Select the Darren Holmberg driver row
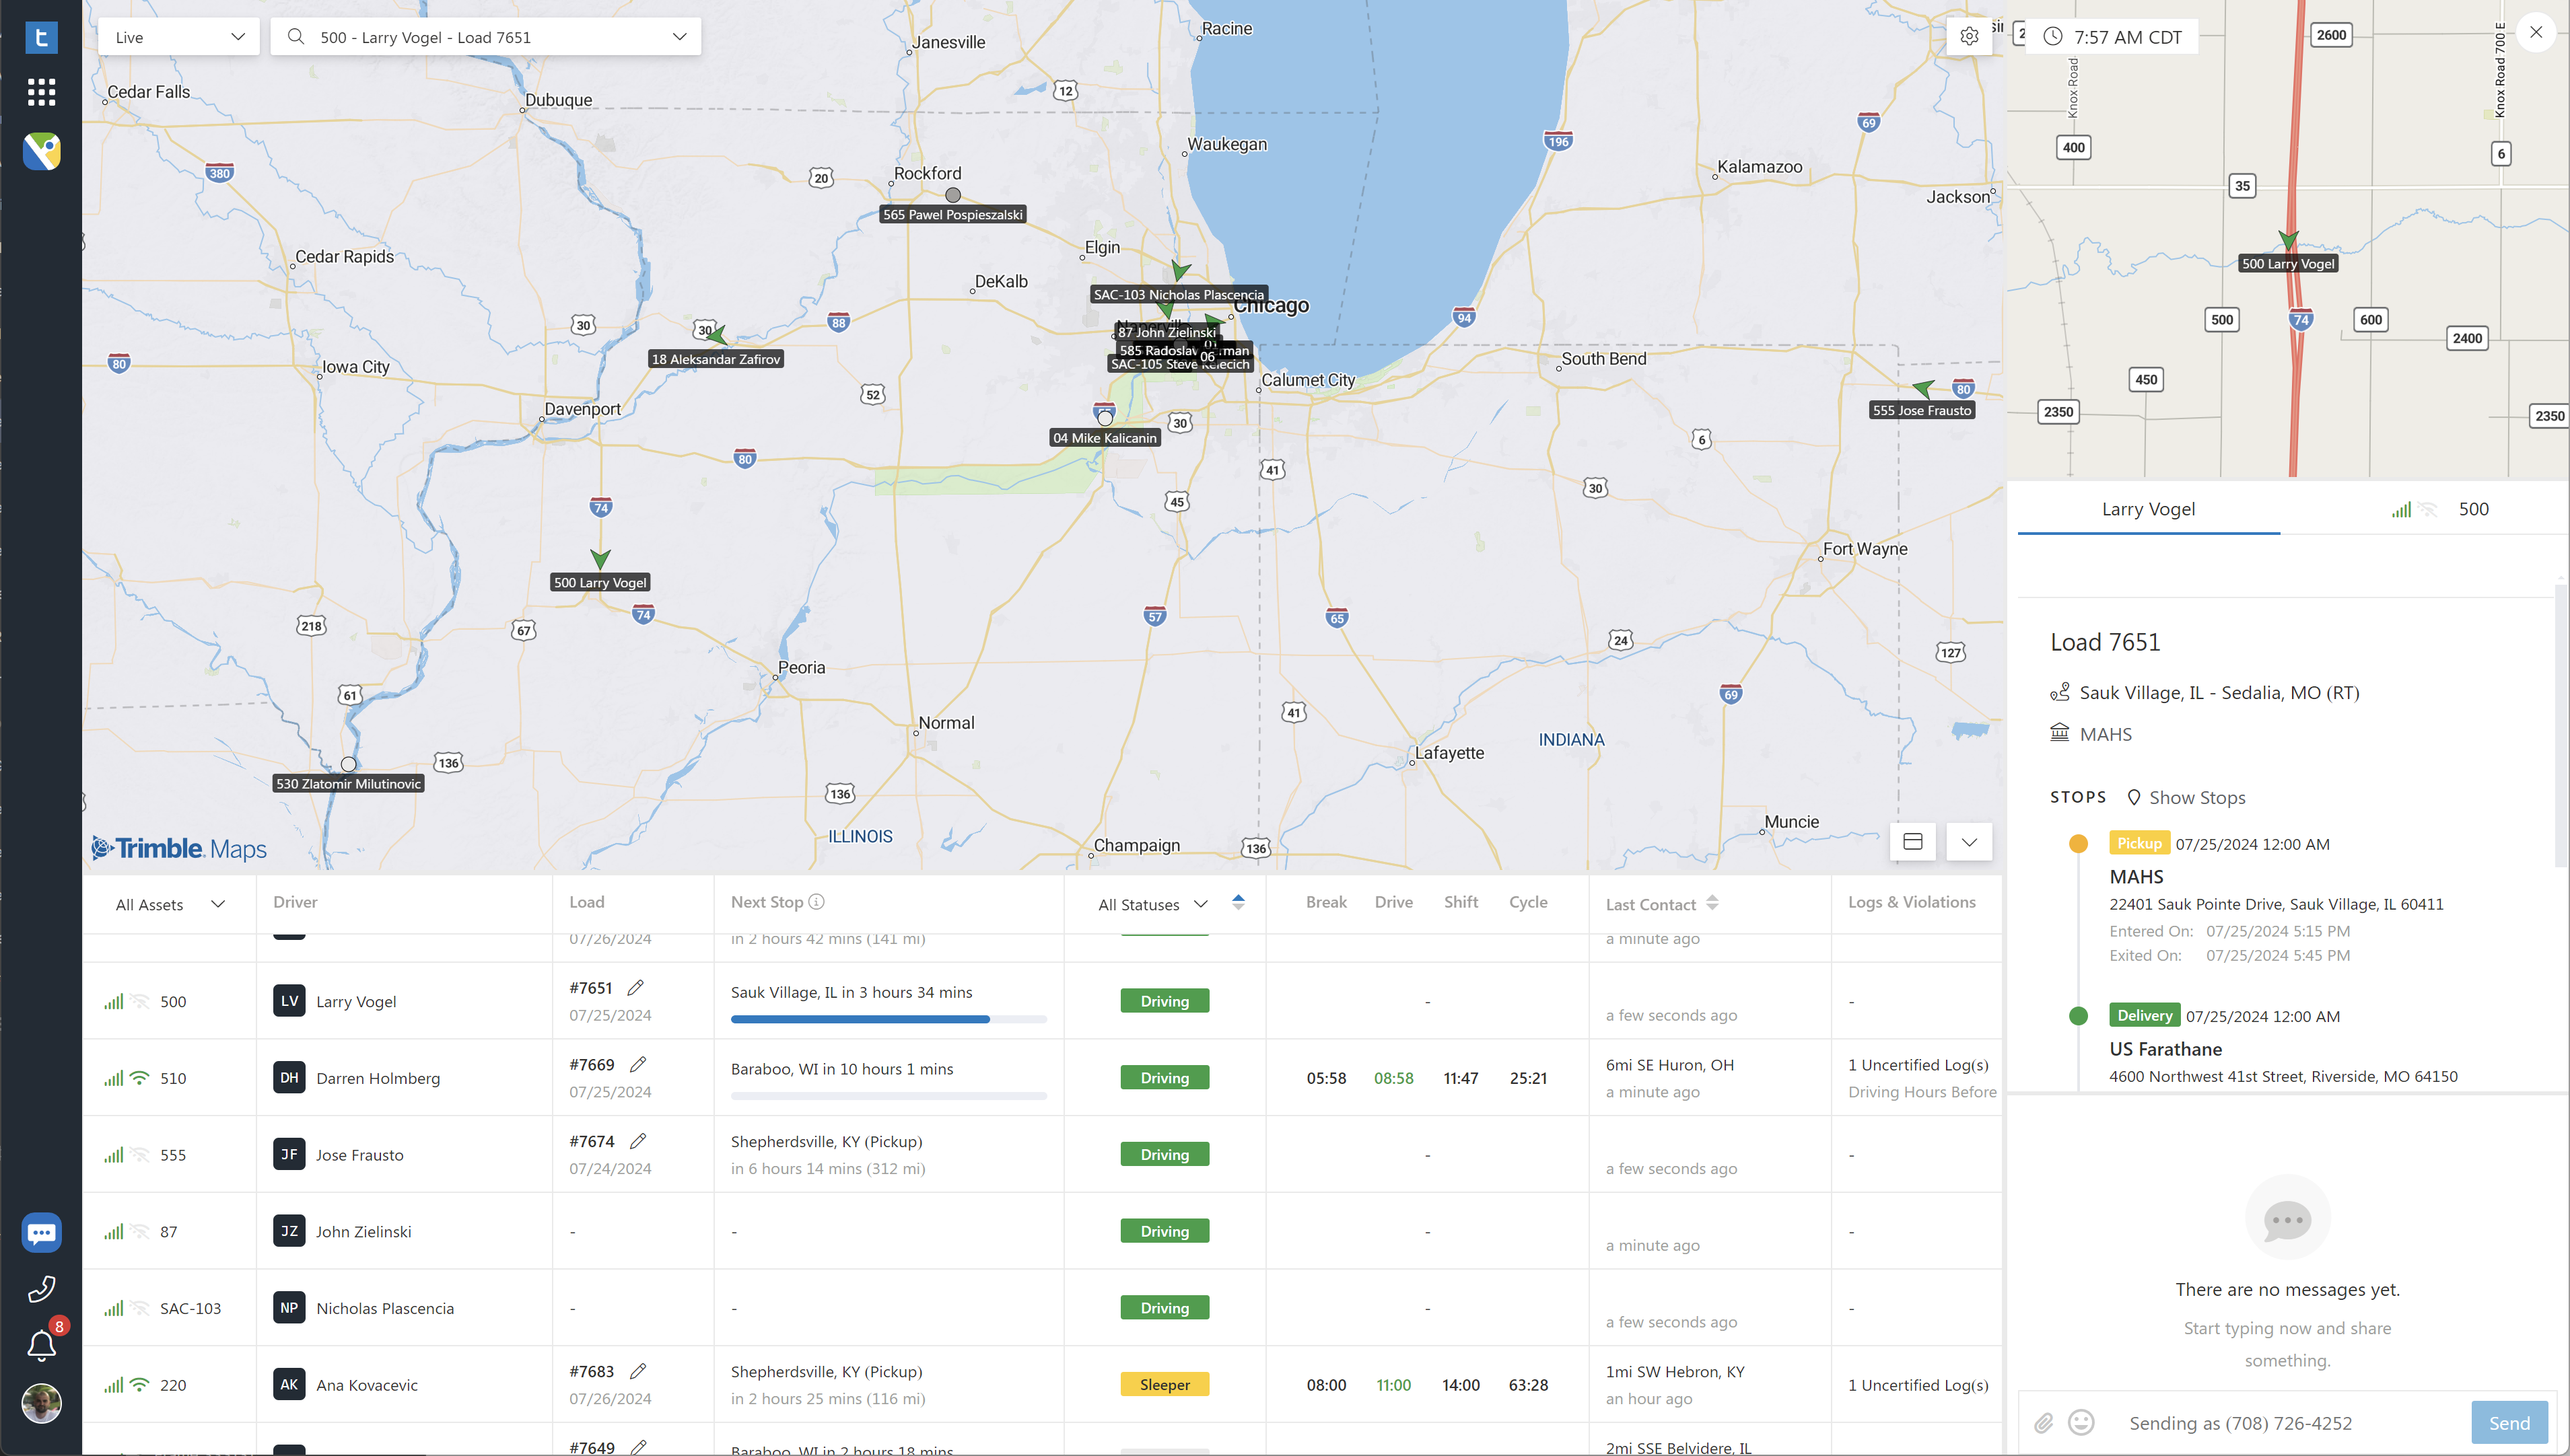The height and width of the screenshot is (1456, 2570). [1041, 1078]
